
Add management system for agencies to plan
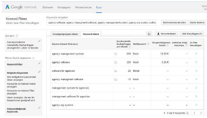click(196, 88)
